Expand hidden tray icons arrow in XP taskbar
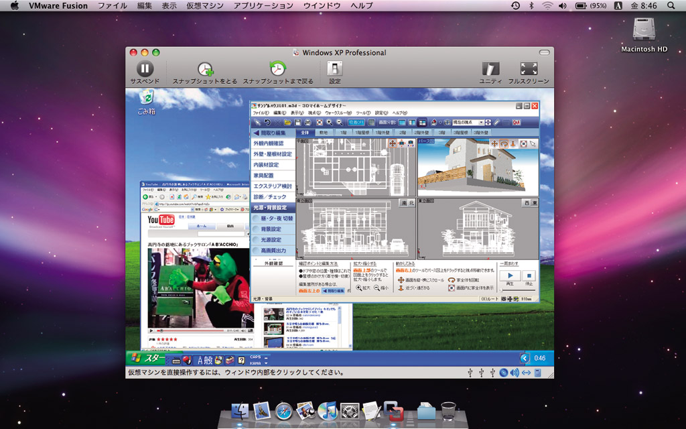Screen dimensions: 686x429 525,358
